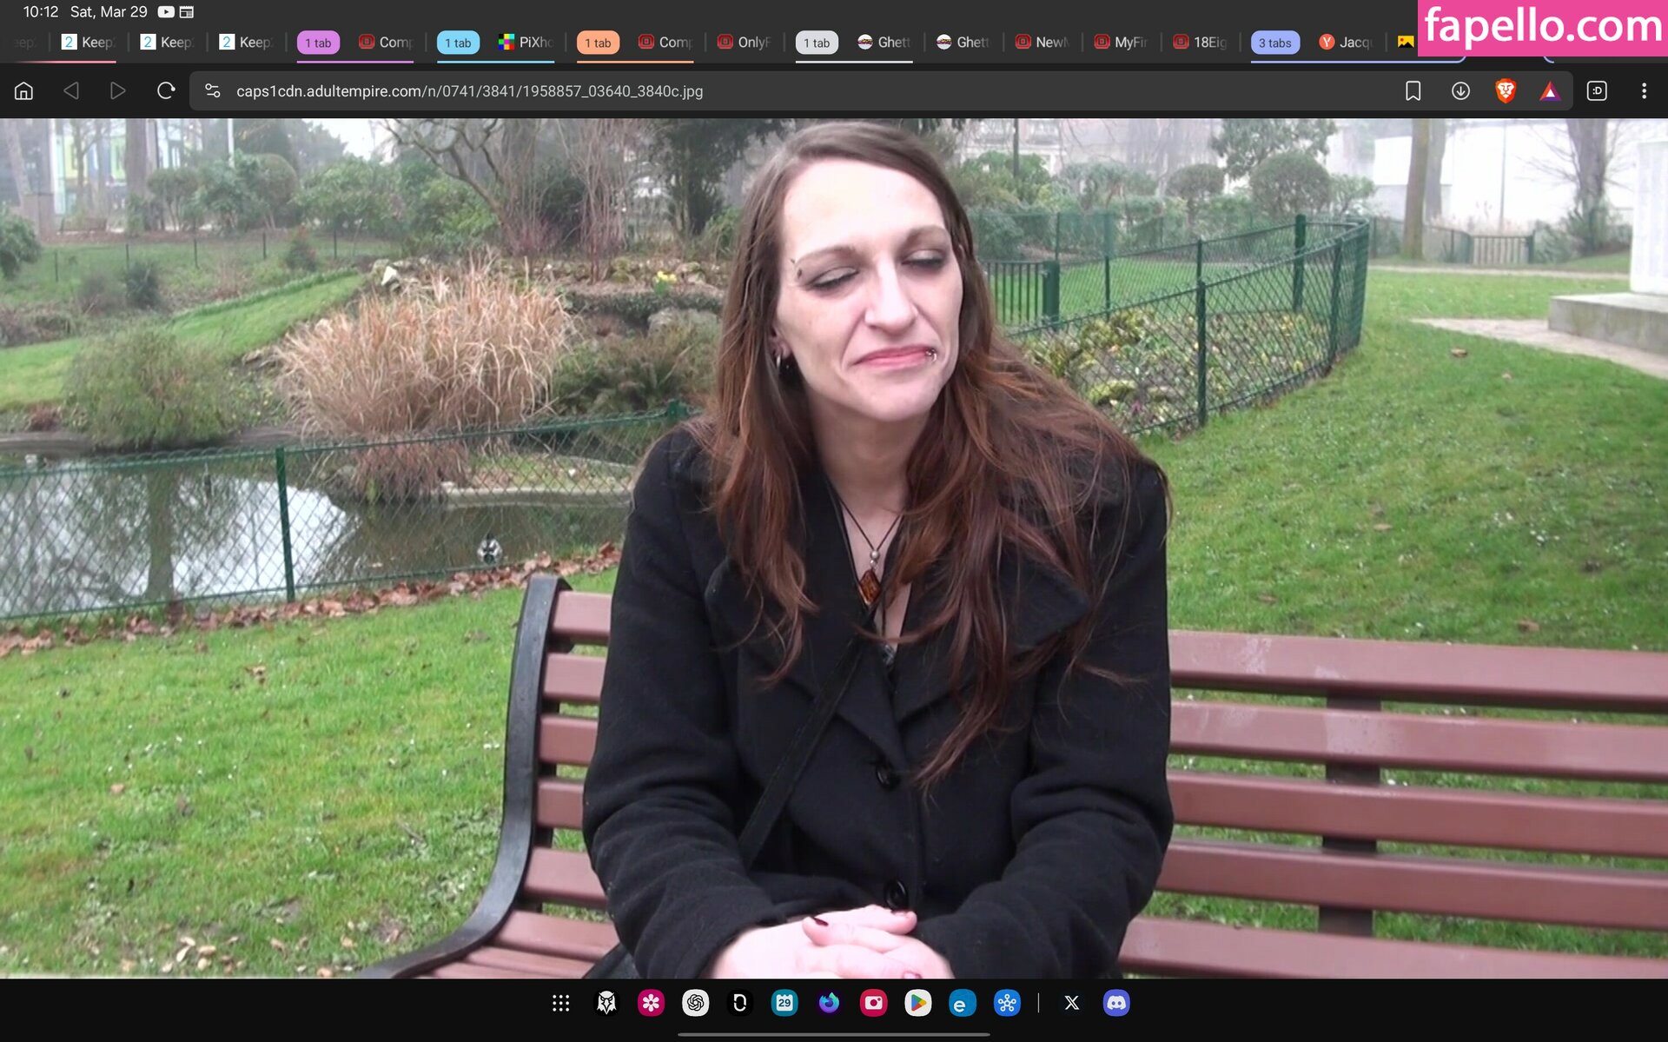Click the browser home icon

24,90
